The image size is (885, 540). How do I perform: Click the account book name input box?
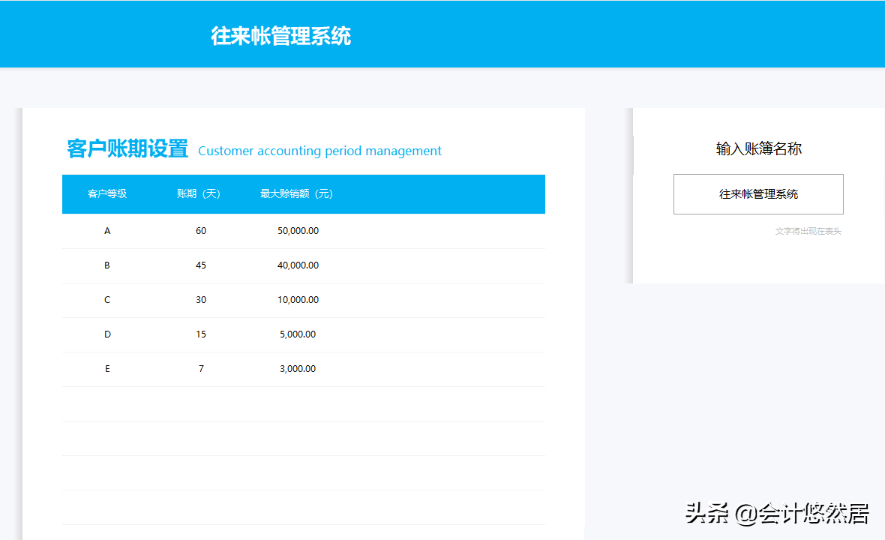tap(758, 193)
